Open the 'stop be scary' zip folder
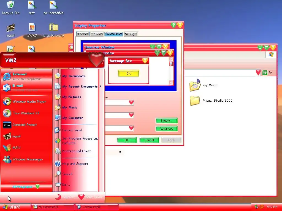This screenshot has width=282, height=211. tap(53, 30)
